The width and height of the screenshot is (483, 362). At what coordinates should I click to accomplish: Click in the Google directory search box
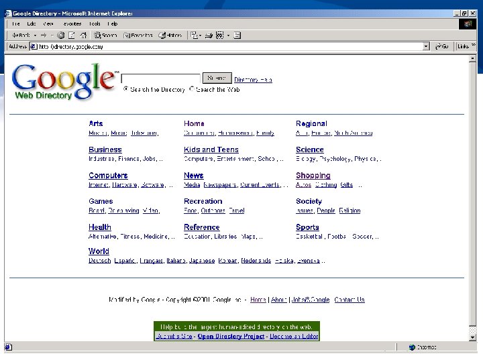[161, 78]
